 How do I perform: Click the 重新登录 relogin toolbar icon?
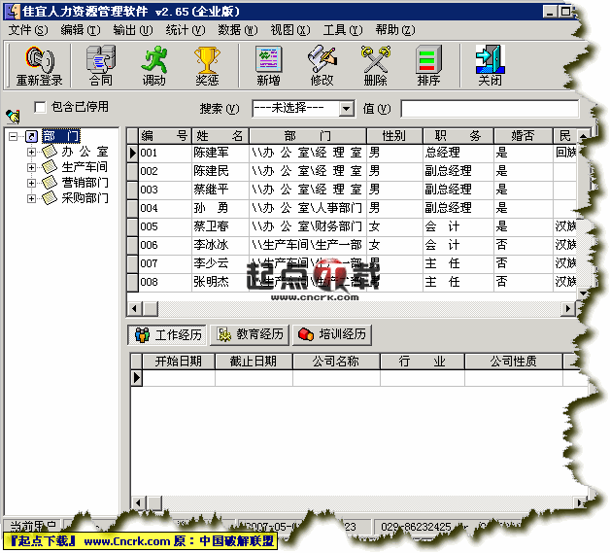pyautogui.click(x=39, y=65)
